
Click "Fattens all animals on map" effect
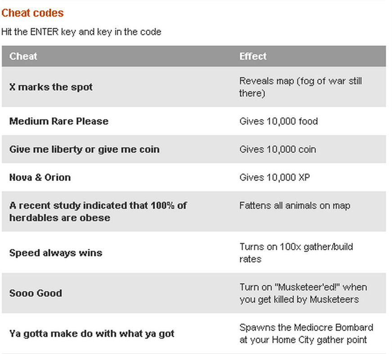coord(295,206)
